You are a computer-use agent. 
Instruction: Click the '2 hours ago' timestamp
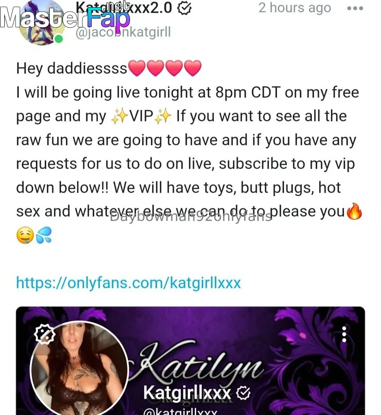coord(295,8)
